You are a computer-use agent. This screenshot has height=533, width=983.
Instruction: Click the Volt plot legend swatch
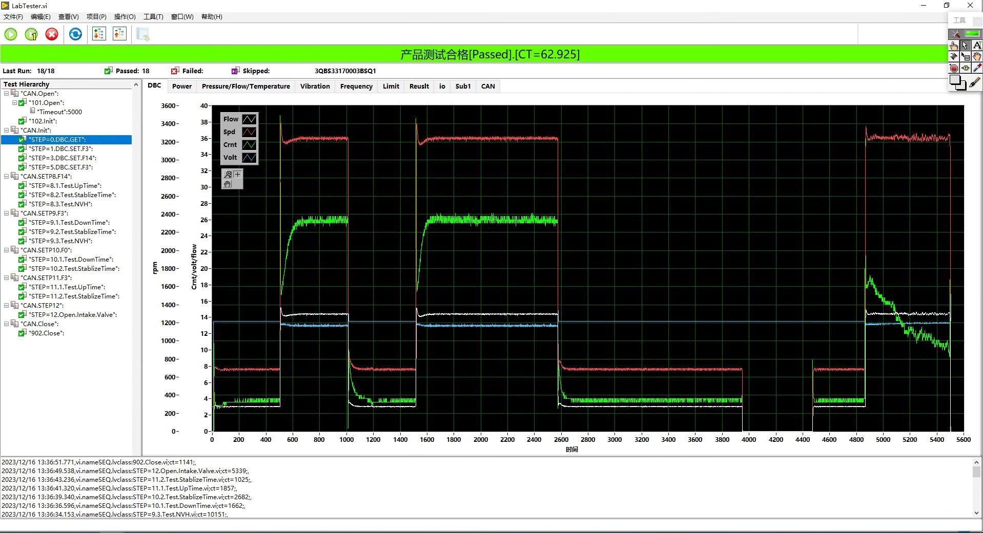[249, 158]
